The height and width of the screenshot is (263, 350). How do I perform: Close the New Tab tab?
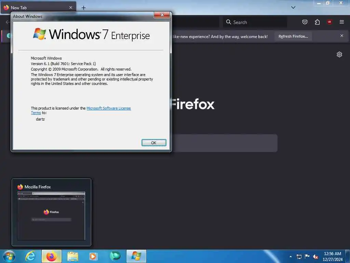click(x=70, y=8)
